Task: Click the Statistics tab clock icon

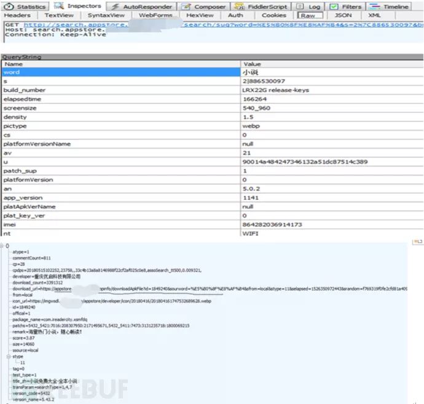Action: pyautogui.click(x=9, y=6)
